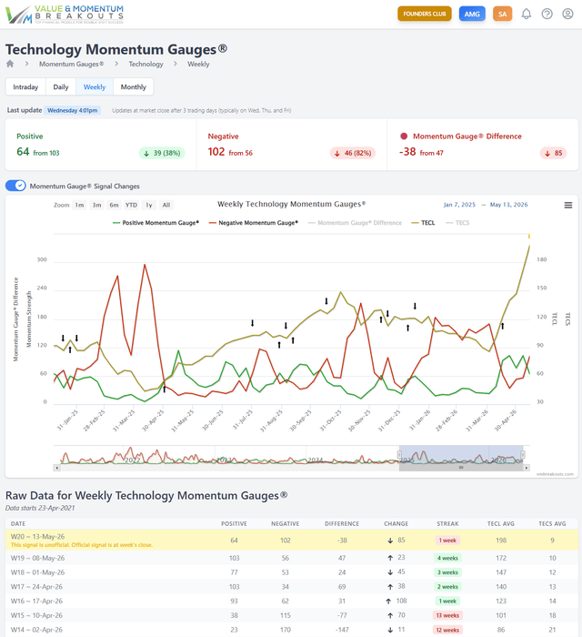Click the 2 weeks streak badge
This screenshot has width=582, height=637.
click(x=447, y=587)
